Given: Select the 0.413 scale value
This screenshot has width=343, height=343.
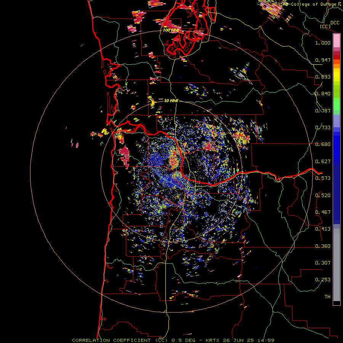Looking at the screenshot, I should click(x=323, y=229).
